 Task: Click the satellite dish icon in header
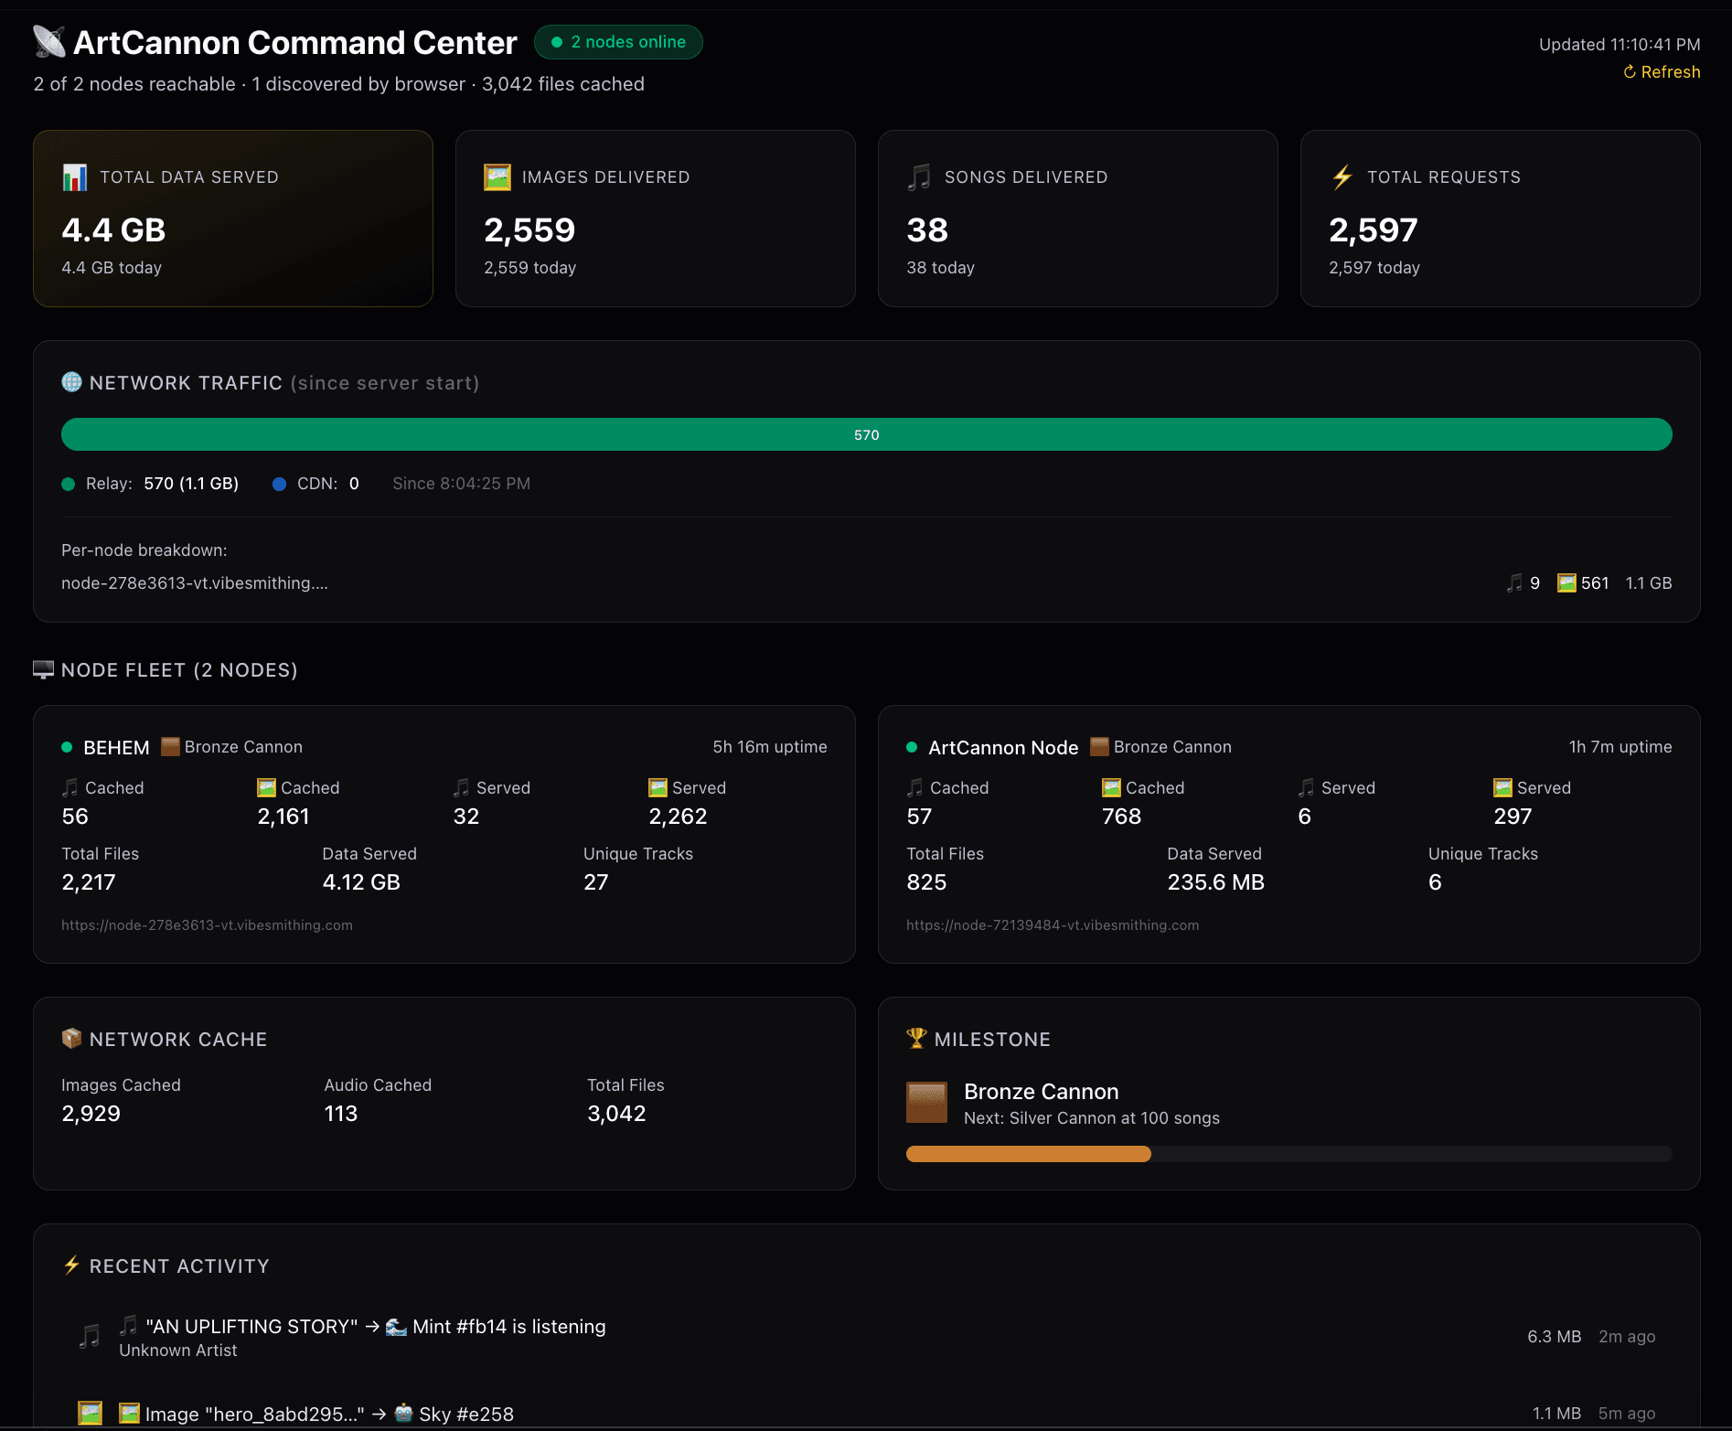(x=48, y=41)
